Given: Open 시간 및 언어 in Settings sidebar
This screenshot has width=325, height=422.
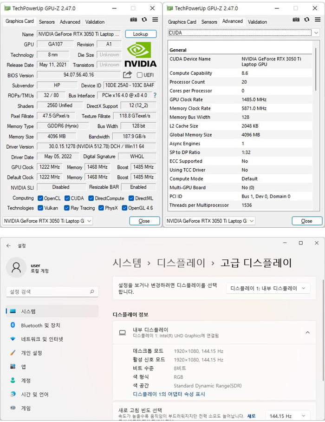Looking at the screenshot, I should [52, 394].
